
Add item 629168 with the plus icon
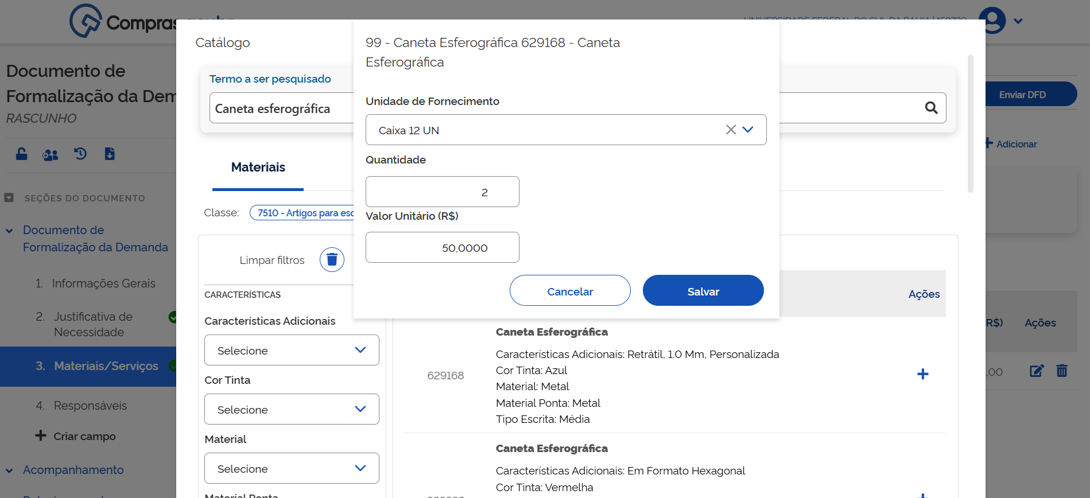tap(922, 375)
